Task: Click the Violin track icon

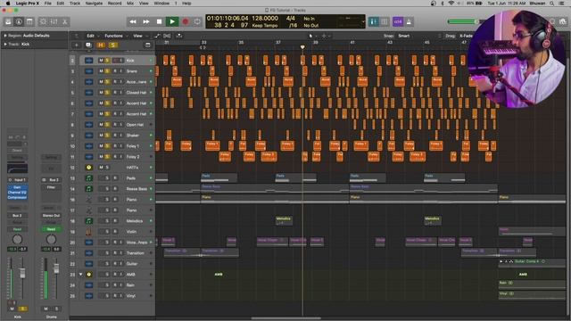Action: [x=88, y=232]
